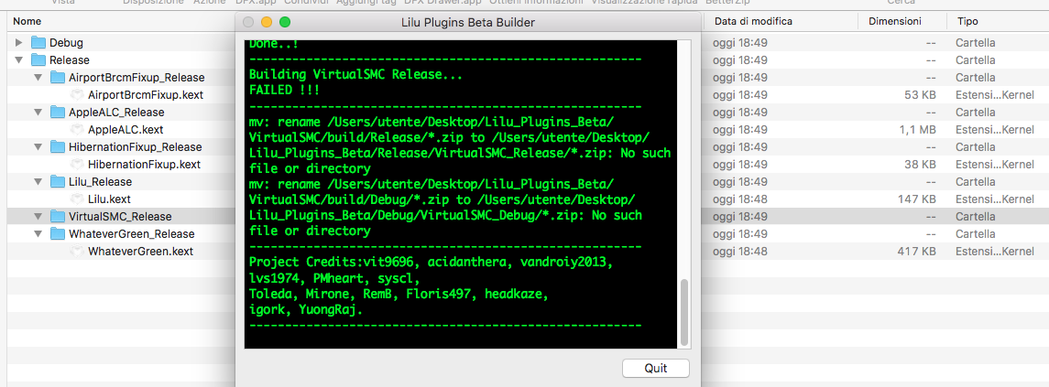This screenshot has height=387, width=1049.
Task: Select the Release folder icon
Action: [x=38, y=60]
